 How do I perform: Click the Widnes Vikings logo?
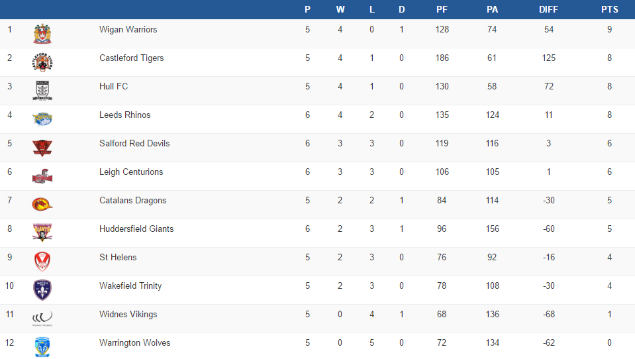(x=42, y=318)
